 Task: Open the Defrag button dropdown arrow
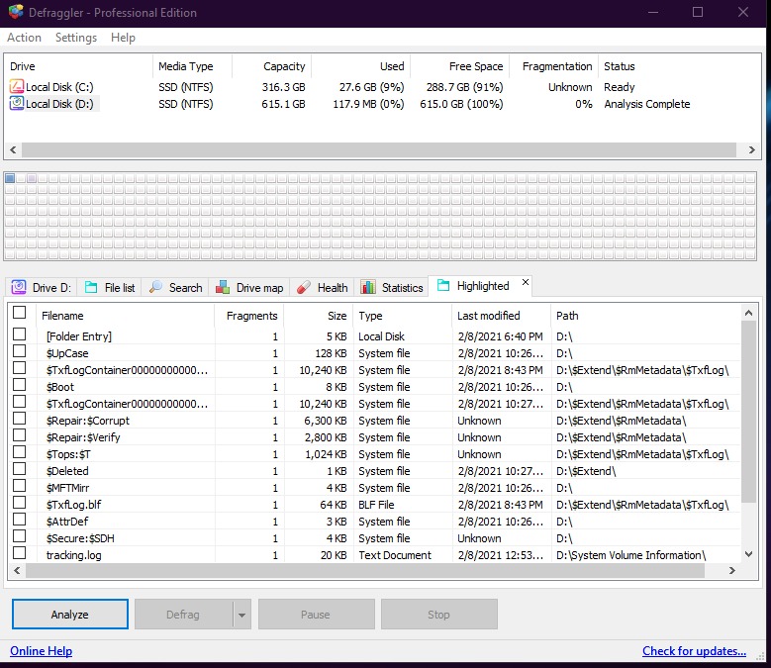(241, 615)
